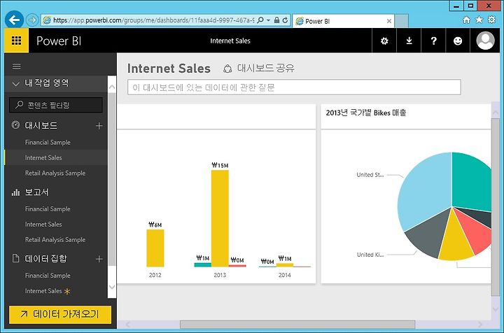The image size is (504, 333).
Task: Open browser home icon
Action: pos(466,20)
